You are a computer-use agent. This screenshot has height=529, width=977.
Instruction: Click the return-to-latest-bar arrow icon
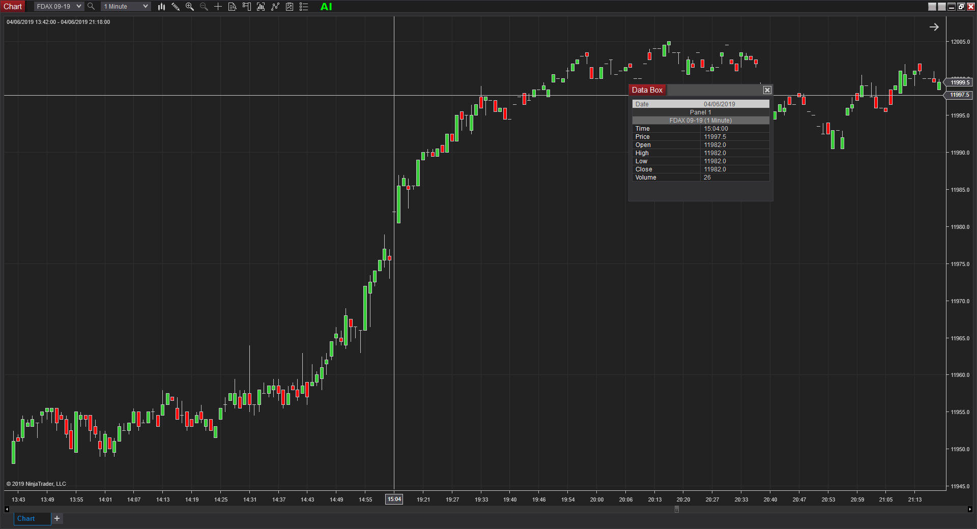tap(934, 27)
